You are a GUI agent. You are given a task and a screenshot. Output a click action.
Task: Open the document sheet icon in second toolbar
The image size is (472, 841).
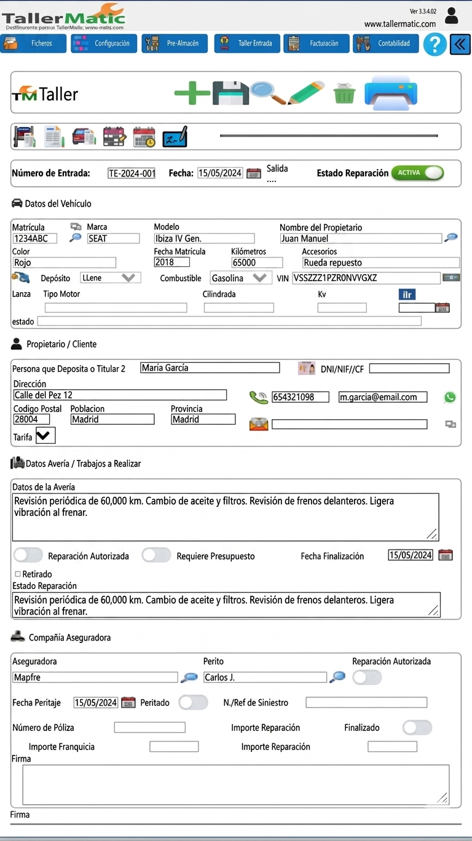pyautogui.click(x=53, y=136)
